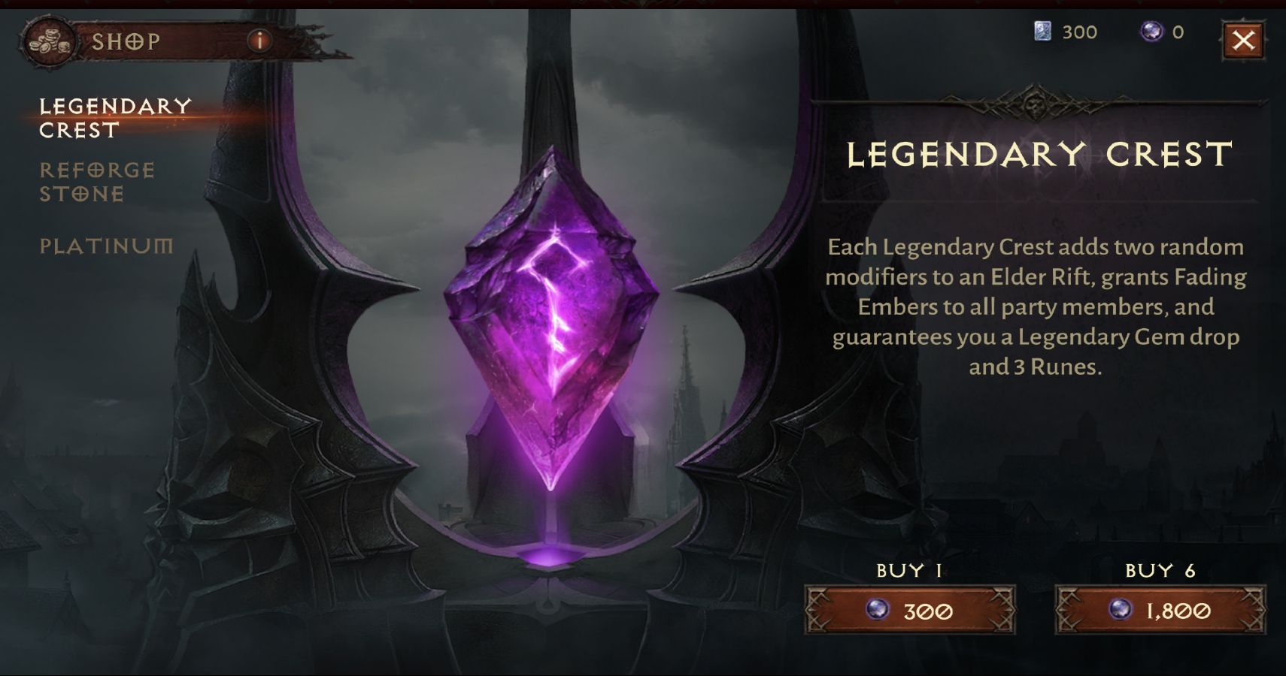Switch to the Reforge Stone tab

coord(97,182)
